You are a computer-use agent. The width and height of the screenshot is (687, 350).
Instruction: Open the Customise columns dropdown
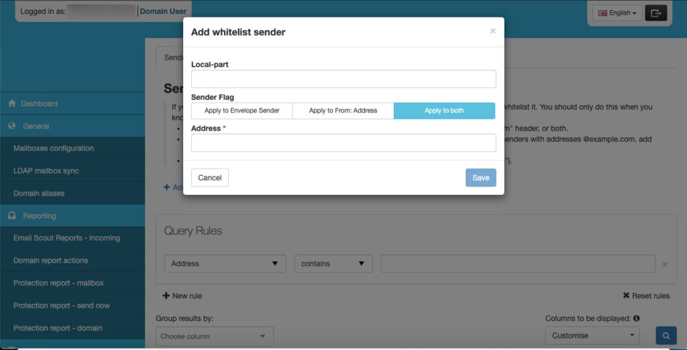coord(592,335)
